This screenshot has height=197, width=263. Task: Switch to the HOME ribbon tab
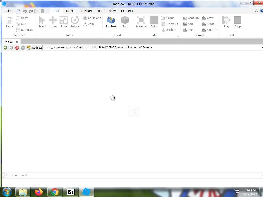pyautogui.click(x=56, y=11)
